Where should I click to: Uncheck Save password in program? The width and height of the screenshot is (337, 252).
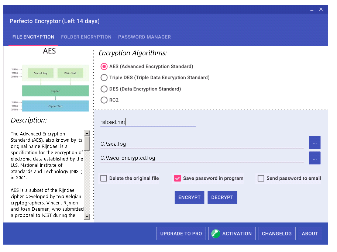[178, 179]
